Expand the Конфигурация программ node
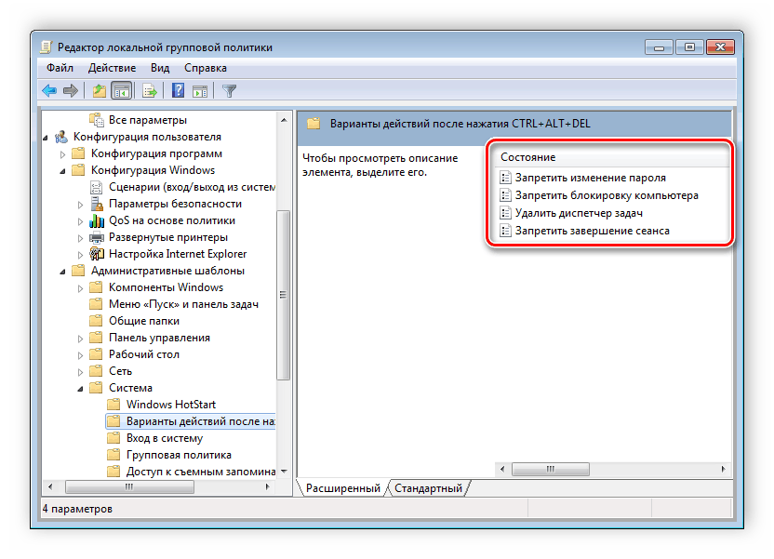Image resolution: width=774 pixels, height=559 pixels. (62, 154)
